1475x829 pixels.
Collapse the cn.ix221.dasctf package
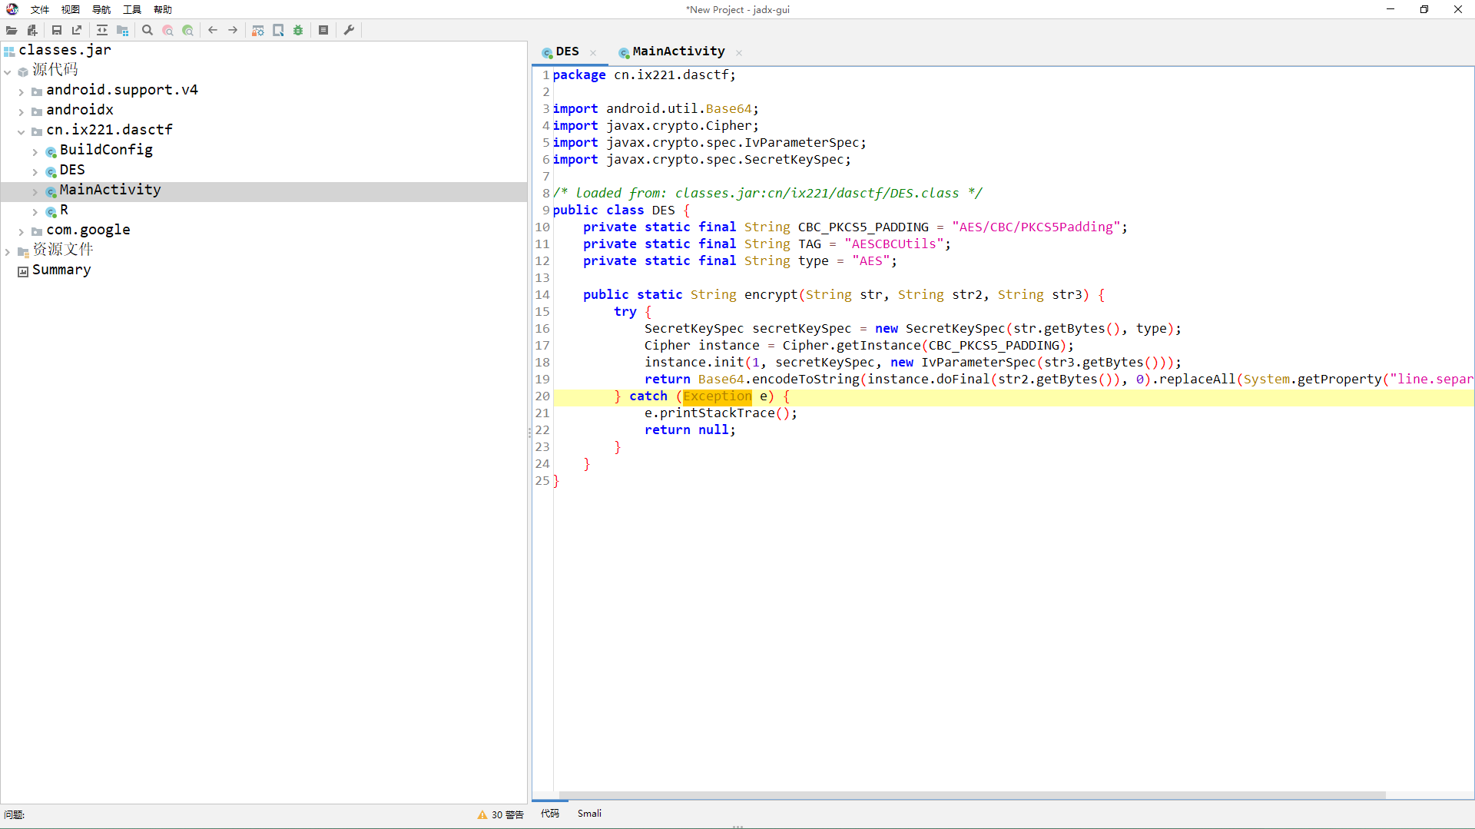[x=22, y=131]
